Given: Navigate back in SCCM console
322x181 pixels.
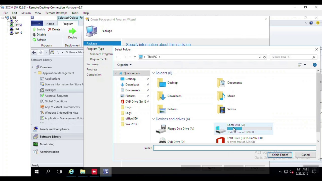Looking at the screenshot, I should (34, 52).
